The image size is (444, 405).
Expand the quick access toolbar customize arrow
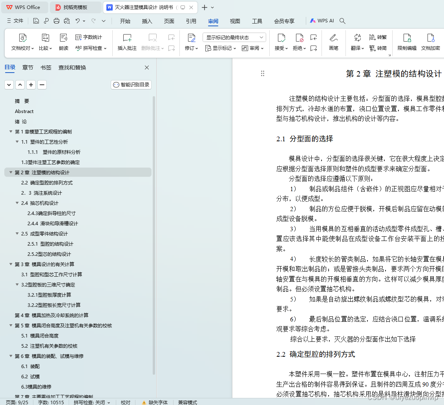click(x=104, y=21)
